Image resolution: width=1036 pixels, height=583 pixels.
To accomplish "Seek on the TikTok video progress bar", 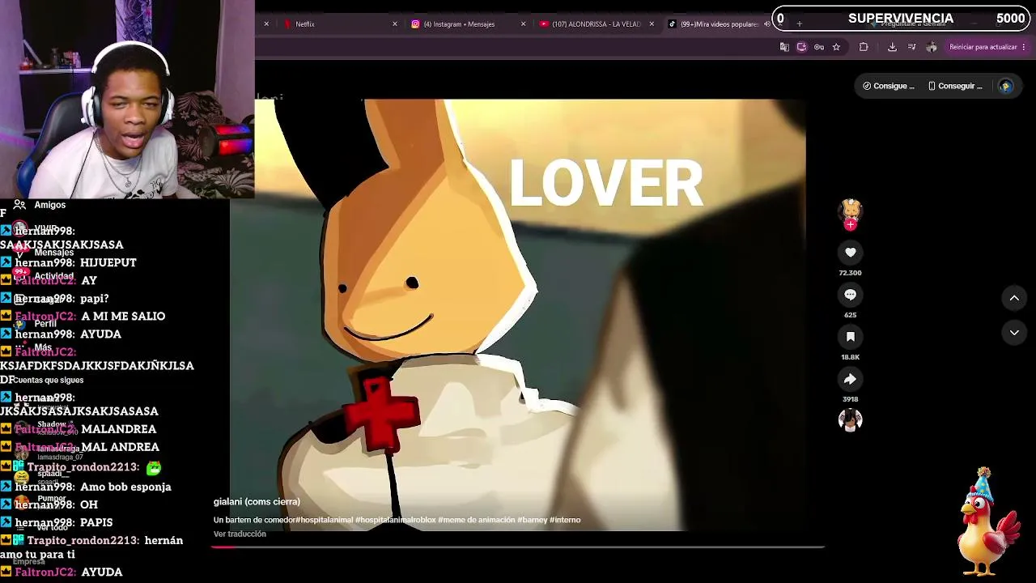I will (518, 547).
